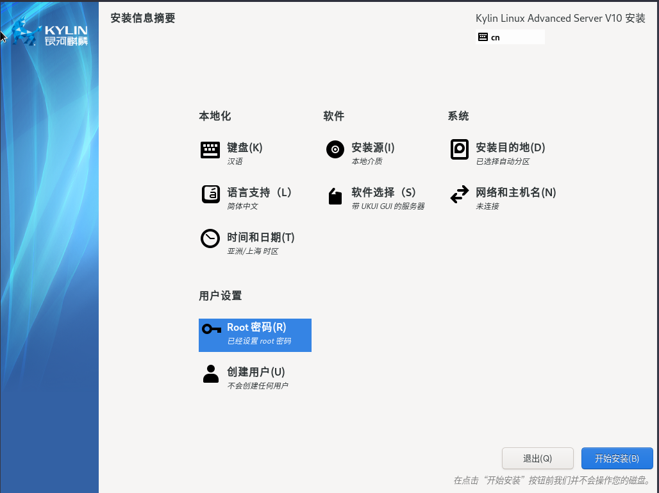Open the 安装源(I) disc icon
659x493 pixels.
[x=335, y=149]
